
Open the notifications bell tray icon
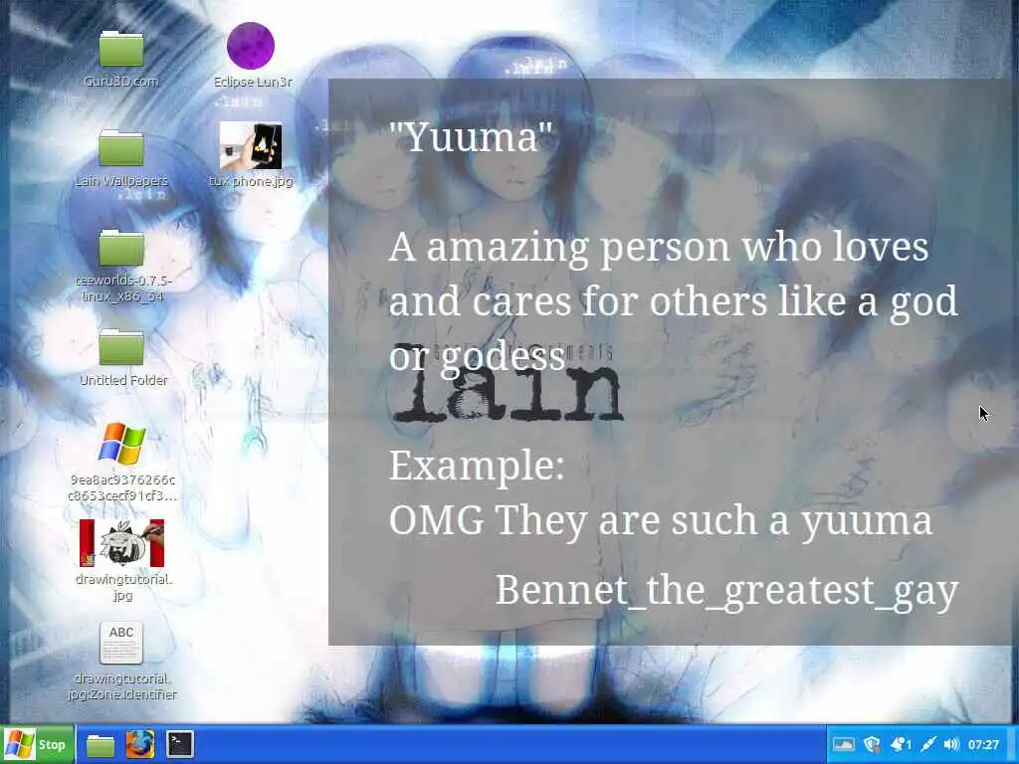901,744
